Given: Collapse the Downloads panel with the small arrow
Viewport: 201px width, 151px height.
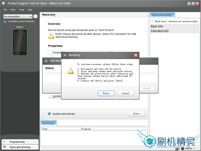Looking at the screenshot, I should pyautogui.click(x=42, y=119).
